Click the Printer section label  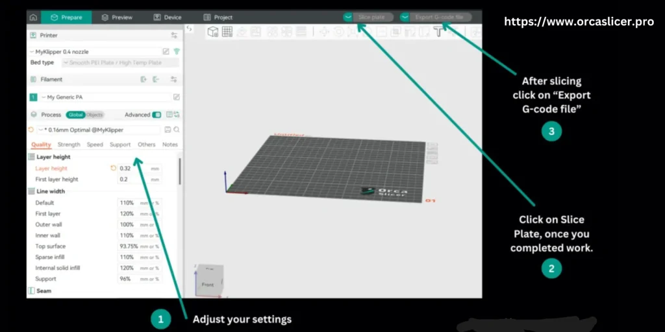pos(49,36)
